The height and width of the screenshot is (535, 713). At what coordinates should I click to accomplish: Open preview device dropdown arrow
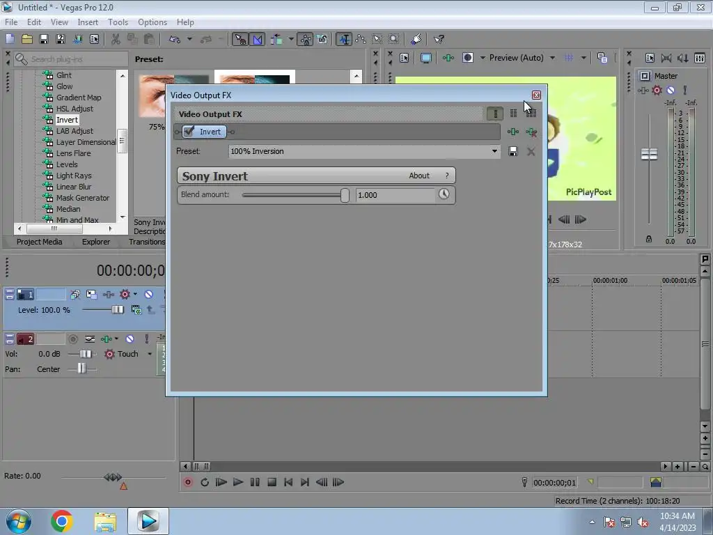(483, 58)
